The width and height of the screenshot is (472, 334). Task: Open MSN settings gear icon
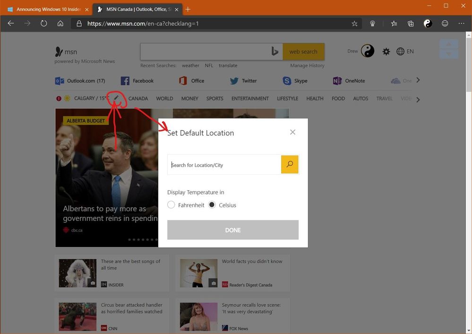[386, 52]
